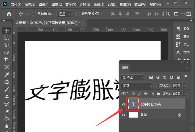Open the 文件(F) menu

point(16,5)
